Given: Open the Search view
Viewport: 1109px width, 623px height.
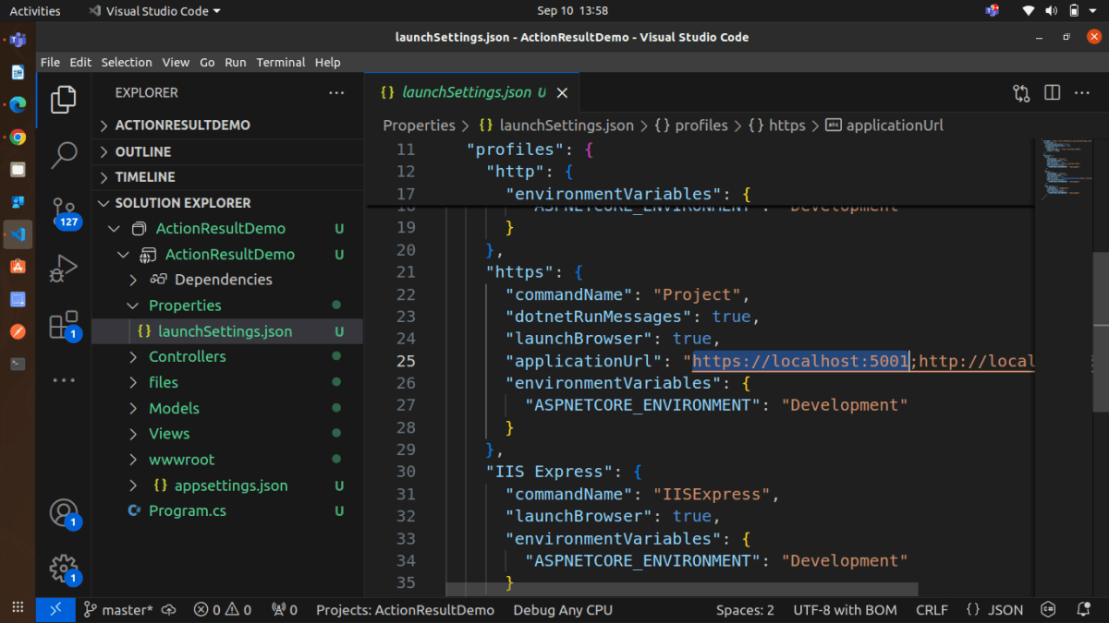Looking at the screenshot, I should pyautogui.click(x=63, y=156).
